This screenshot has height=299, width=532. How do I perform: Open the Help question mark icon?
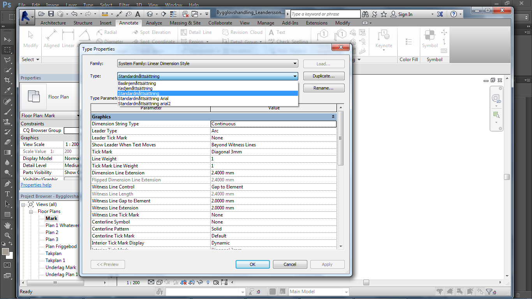454,14
